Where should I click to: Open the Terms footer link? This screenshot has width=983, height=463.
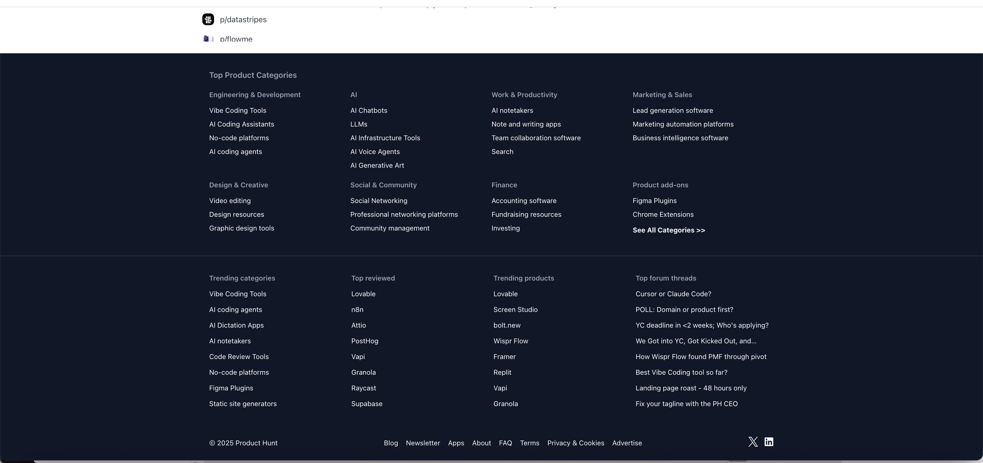[530, 443]
